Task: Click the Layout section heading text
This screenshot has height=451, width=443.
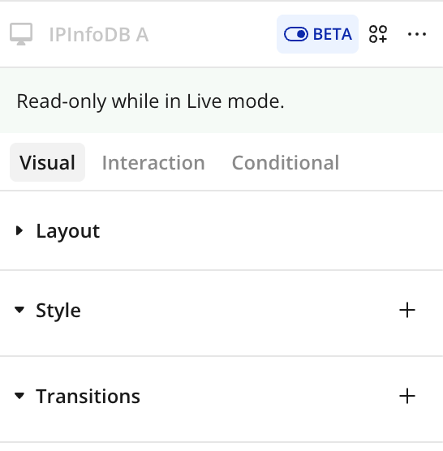Action: [68, 231]
